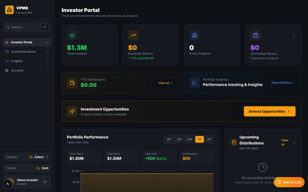Click 6 open funding rounds available text
Viewport: 308px width, 192px height.
click(103, 114)
